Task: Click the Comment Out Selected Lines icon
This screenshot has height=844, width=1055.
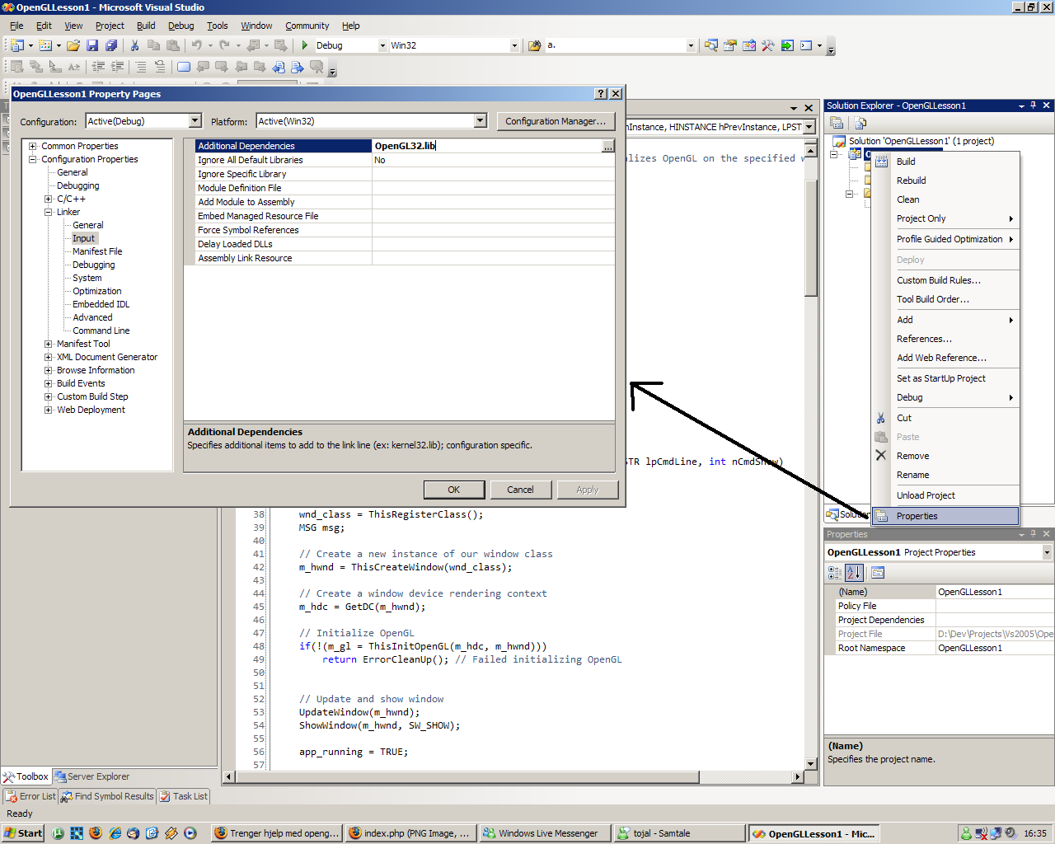Action: pyautogui.click(x=141, y=67)
